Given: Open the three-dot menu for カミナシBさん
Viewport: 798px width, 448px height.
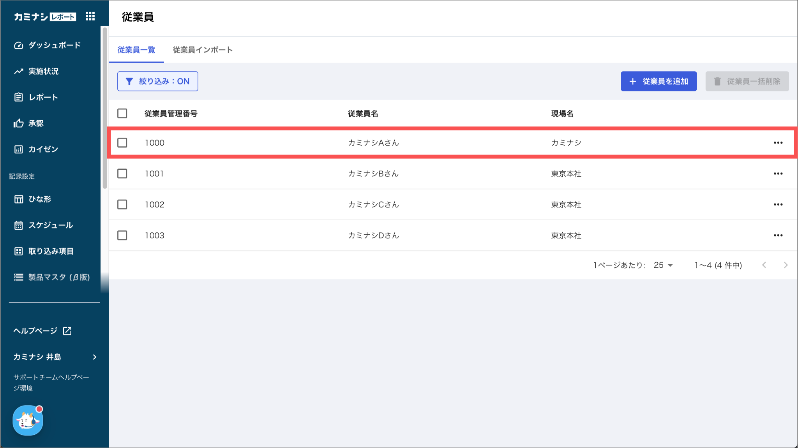Looking at the screenshot, I should tap(778, 174).
